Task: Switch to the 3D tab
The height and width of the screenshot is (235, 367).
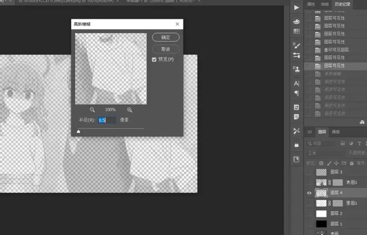Action: (309, 132)
